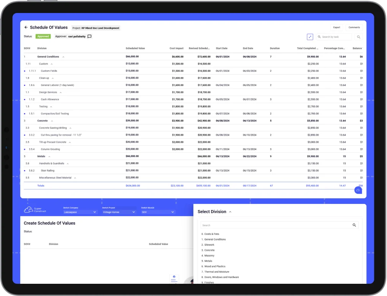The width and height of the screenshot is (387, 296).
Task: Click the Totals row label
Action: pyautogui.click(x=41, y=186)
